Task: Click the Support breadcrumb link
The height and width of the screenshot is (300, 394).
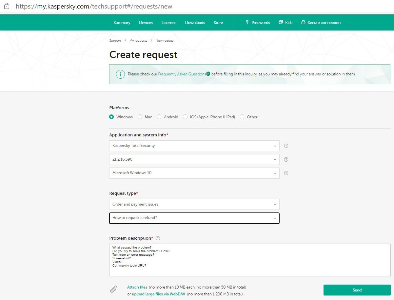Action: coord(115,41)
